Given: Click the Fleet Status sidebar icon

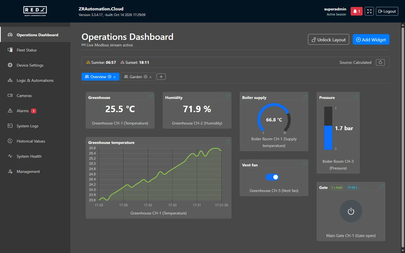Looking at the screenshot, I should tap(10, 50).
